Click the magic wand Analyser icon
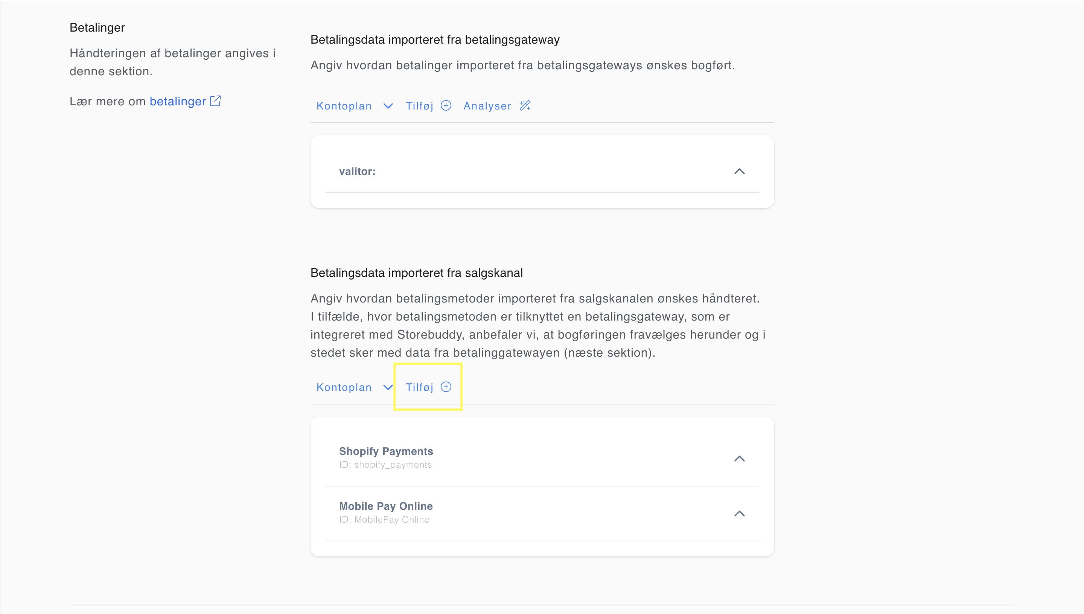Viewport: 1084px width, 614px height. [x=525, y=105]
